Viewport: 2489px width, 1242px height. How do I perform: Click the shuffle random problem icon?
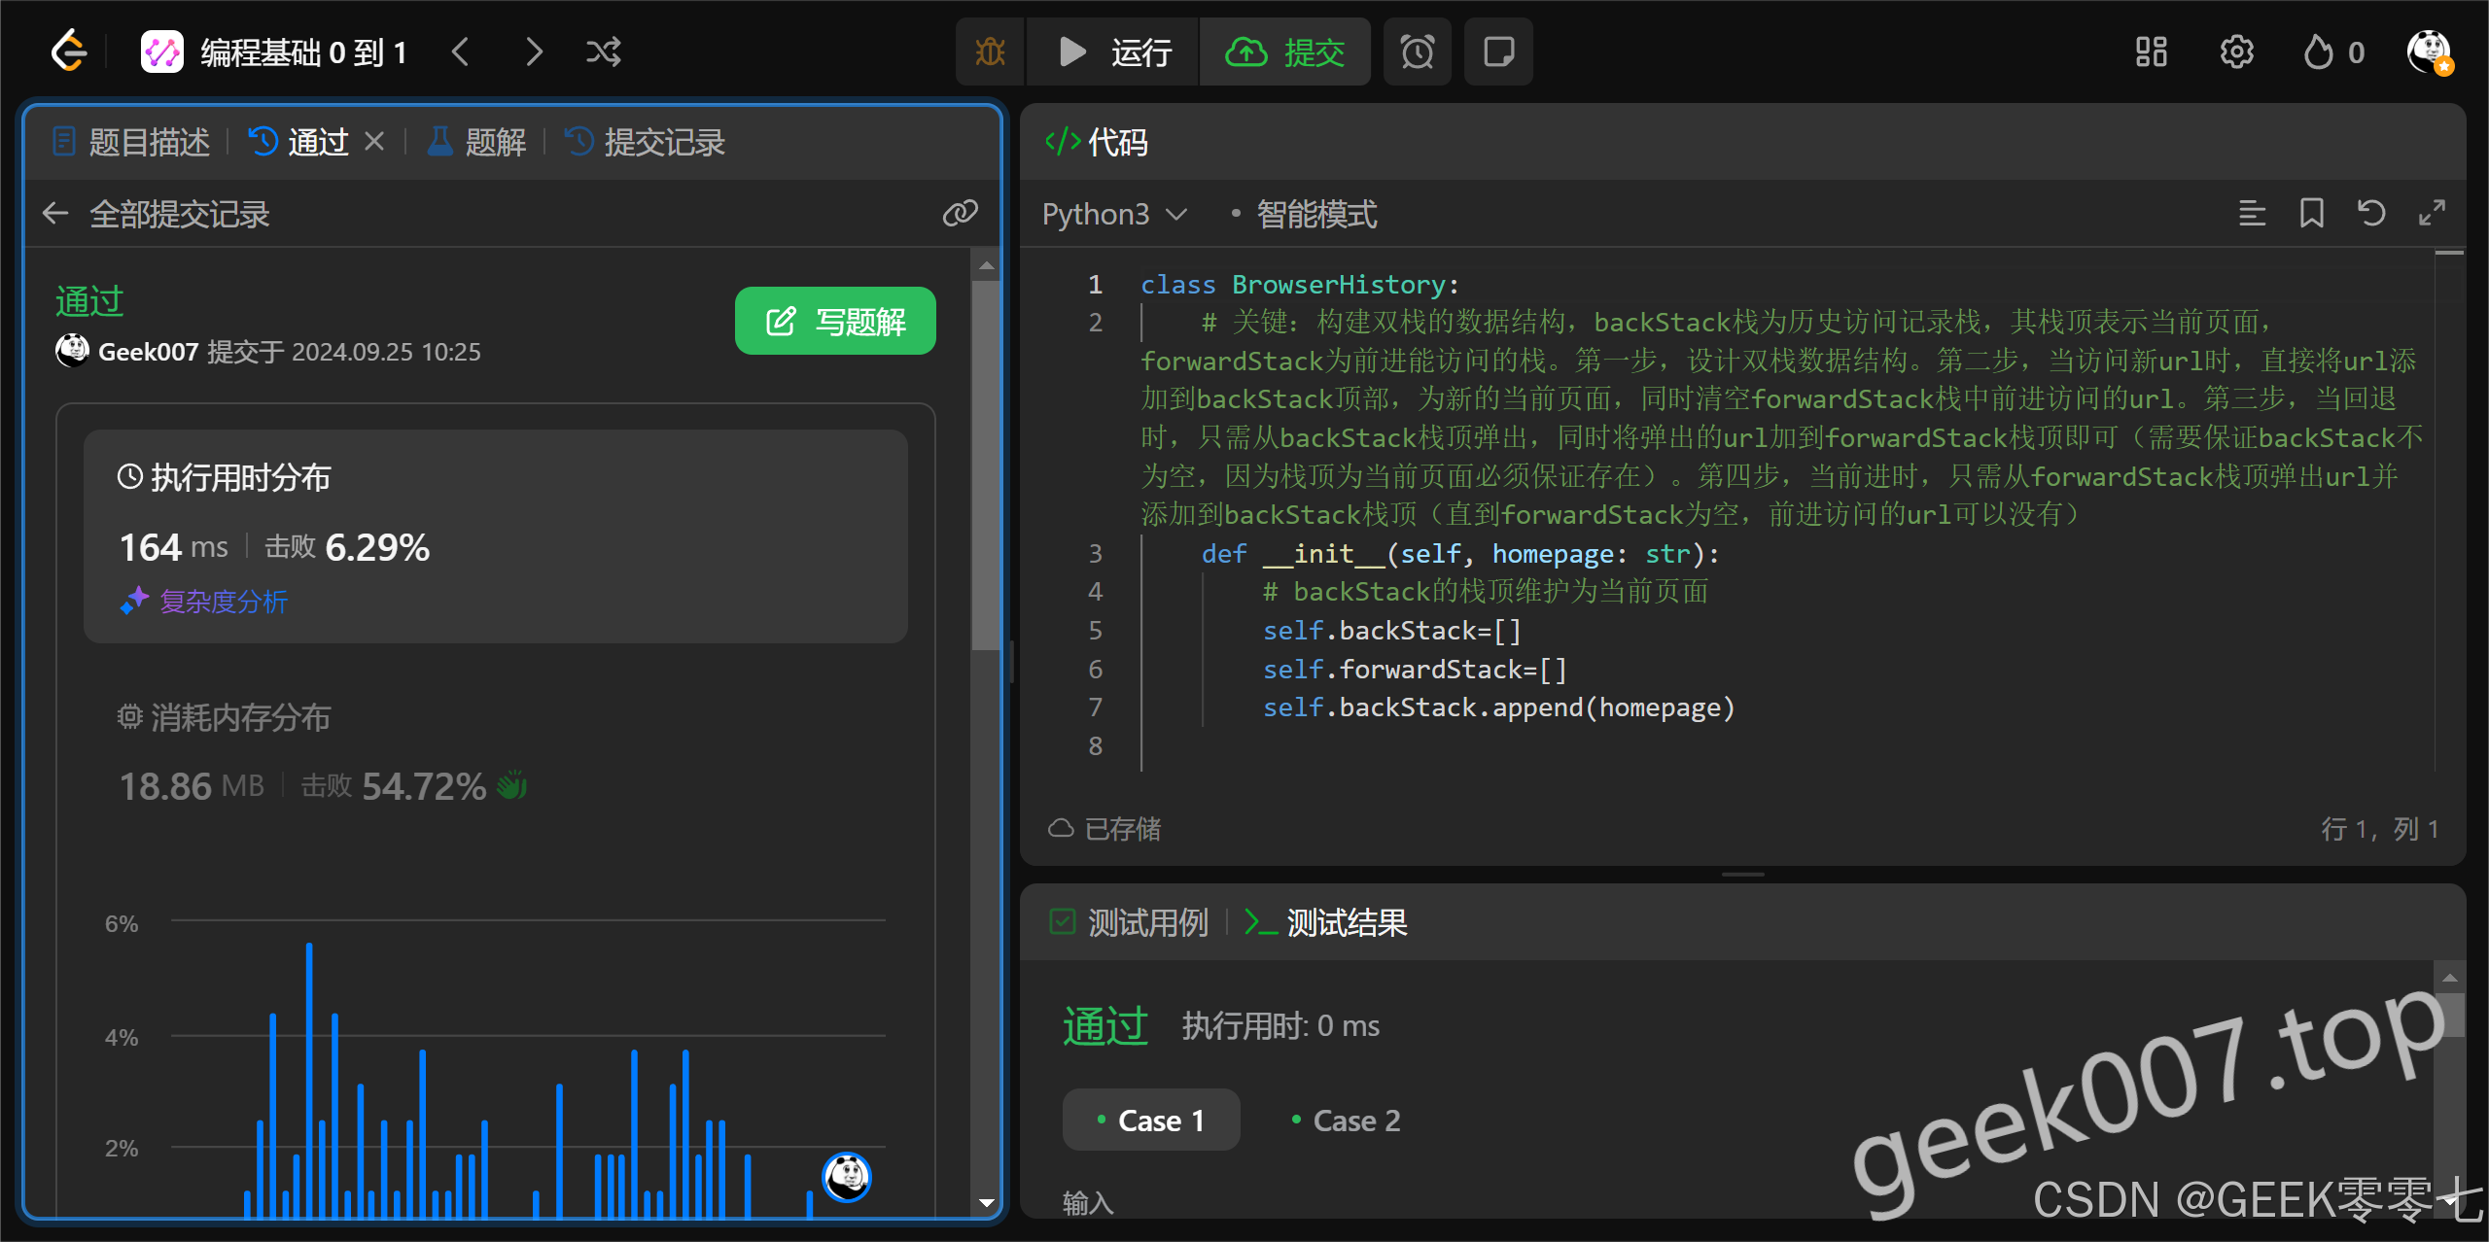point(603,52)
